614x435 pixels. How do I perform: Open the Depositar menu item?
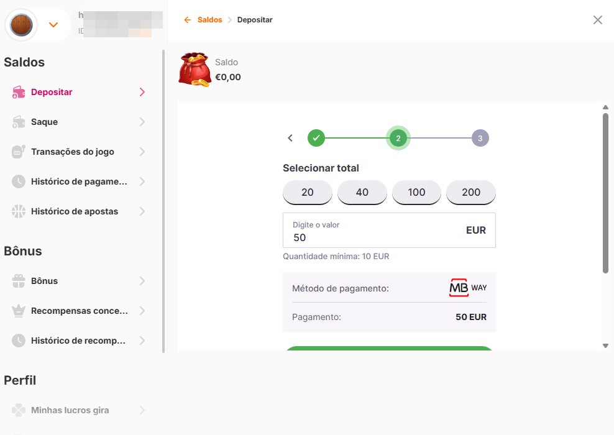(x=79, y=92)
